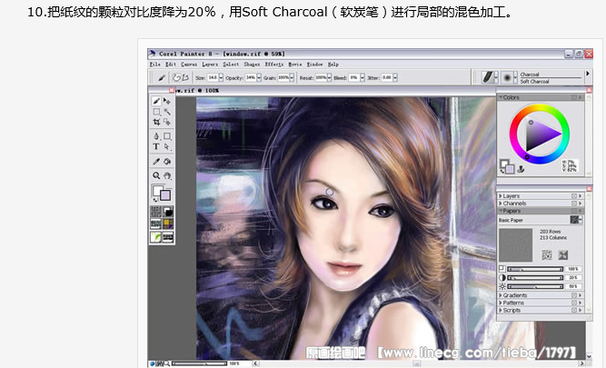The image size is (606, 368).
Task: Open the Layers menu
Action: (210, 65)
